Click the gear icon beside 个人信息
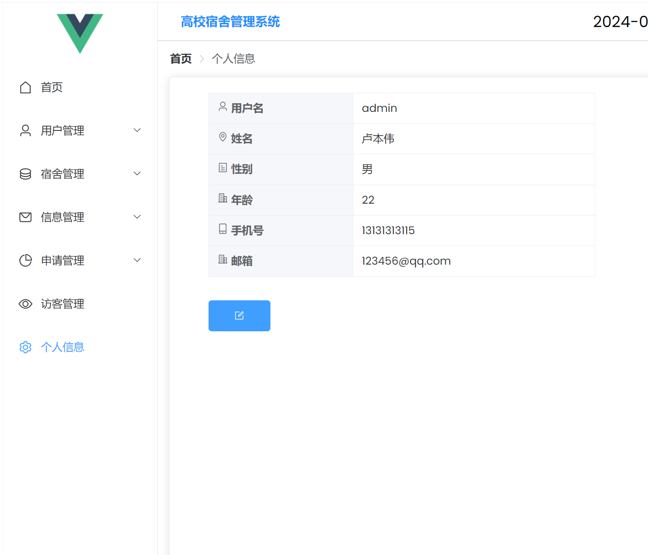The height and width of the screenshot is (555, 648). point(25,347)
